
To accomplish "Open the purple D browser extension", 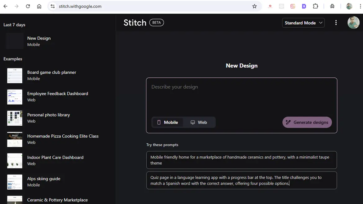I will [x=304, y=6].
